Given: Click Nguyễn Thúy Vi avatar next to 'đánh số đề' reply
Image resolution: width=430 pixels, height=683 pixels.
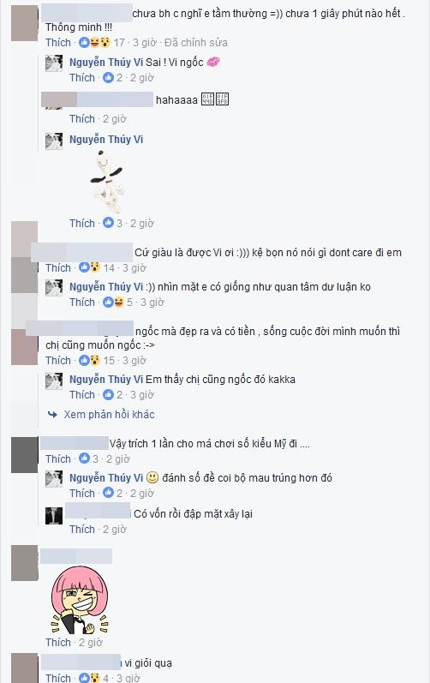Looking at the screenshot, I should pyautogui.click(x=54, y=479).
